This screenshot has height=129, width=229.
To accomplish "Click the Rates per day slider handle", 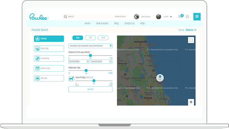I will (x=86, y=70).
